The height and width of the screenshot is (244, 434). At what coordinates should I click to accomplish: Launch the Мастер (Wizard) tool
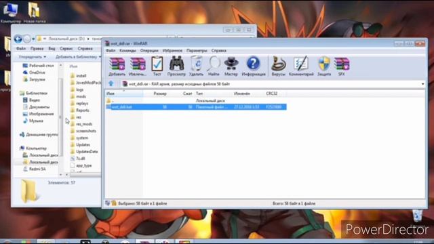coord(231,66)
